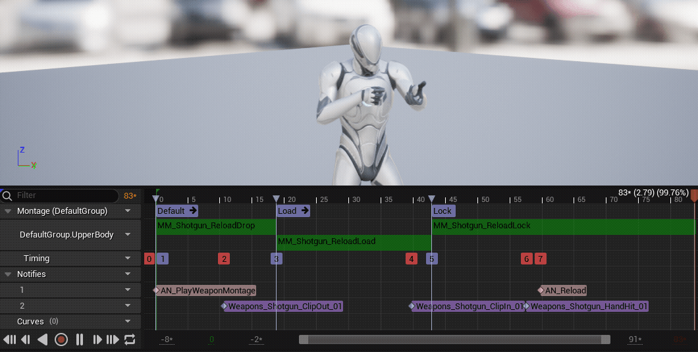The width and height of the screenshot is (698, 352).
Task: Collapse the Montage (DefaultGroup) track
Action: click(x=8, y=211)
